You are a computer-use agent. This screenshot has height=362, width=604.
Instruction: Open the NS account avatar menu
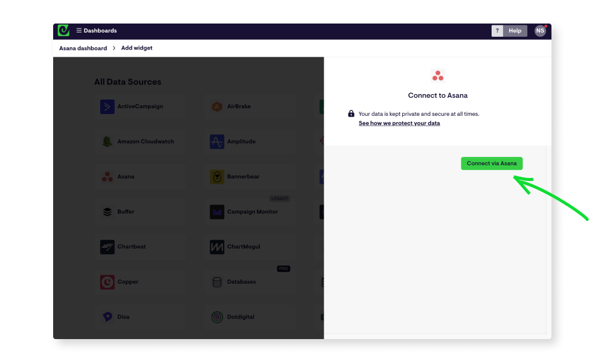pyautogui.click(x=540, y=30)
